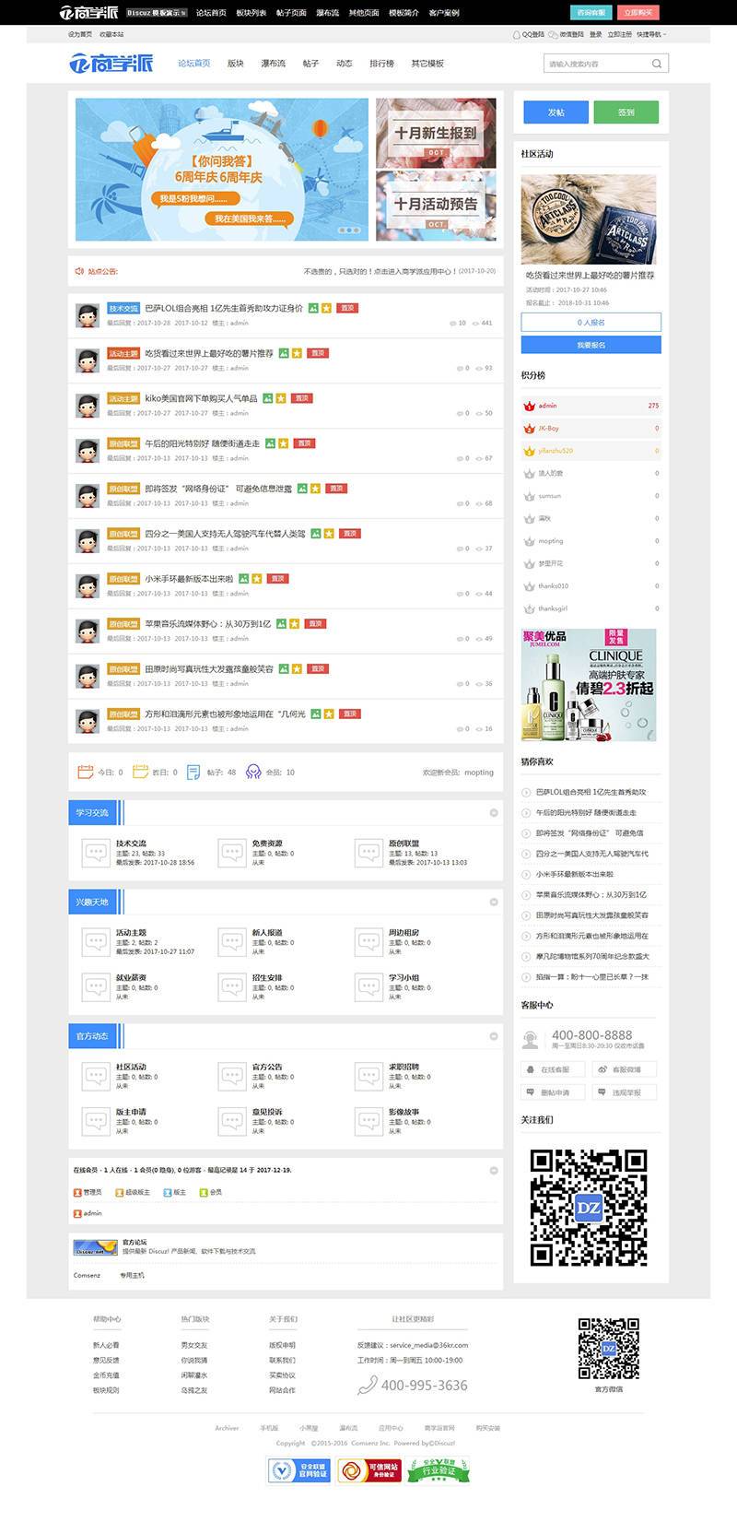Collapse the 官方动态 section
737x1522 pixels.
click(494, 1036)
